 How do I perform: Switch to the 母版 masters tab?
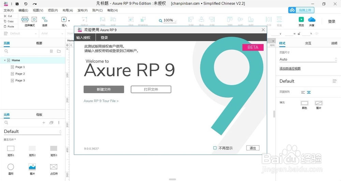[x=39, y=115]
